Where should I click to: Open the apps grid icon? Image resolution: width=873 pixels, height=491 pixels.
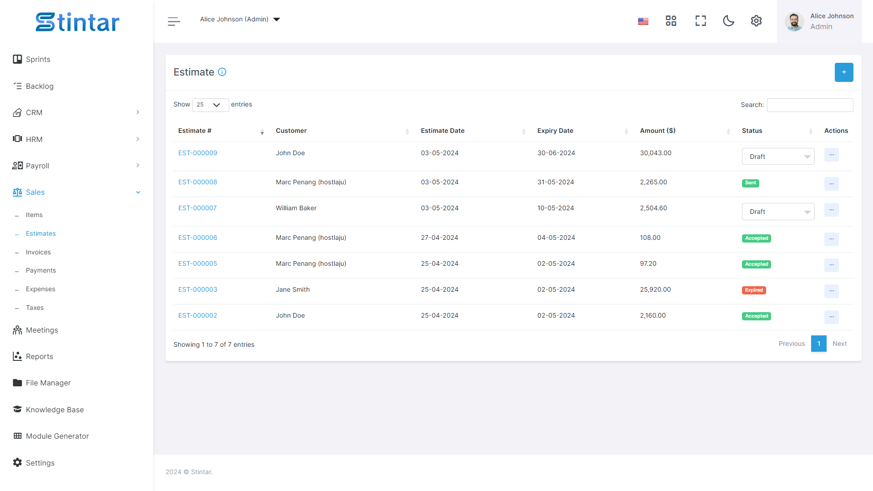[x=671, y=21]
